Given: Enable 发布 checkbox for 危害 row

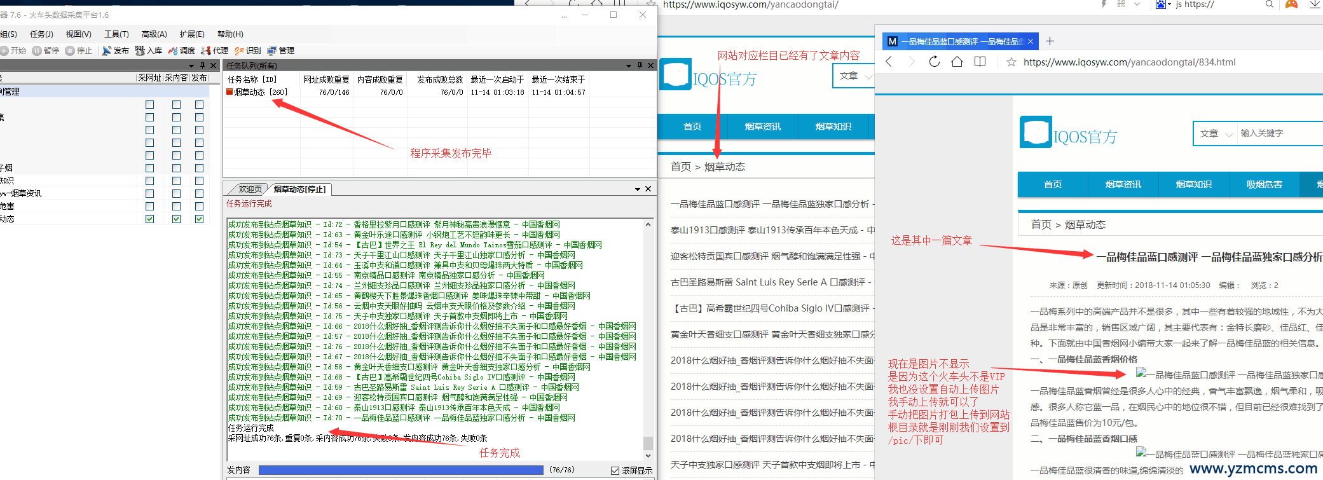Looking at the screenshot, I should tap(199, 206).
